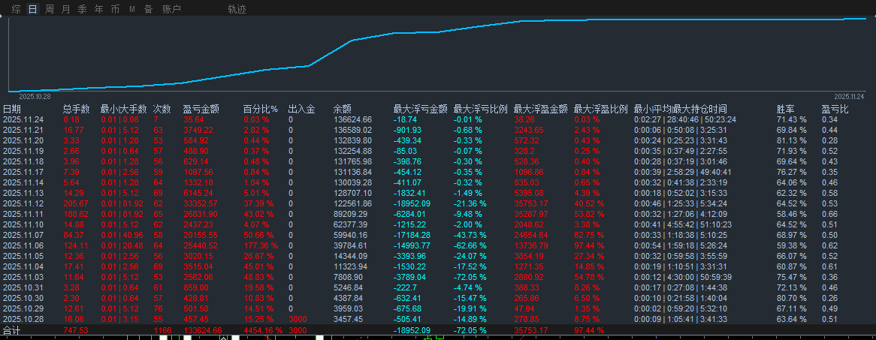This screenshot has height=340, width=876.
Task: Sort by the 胜率 column header
Action: point(786,110)
